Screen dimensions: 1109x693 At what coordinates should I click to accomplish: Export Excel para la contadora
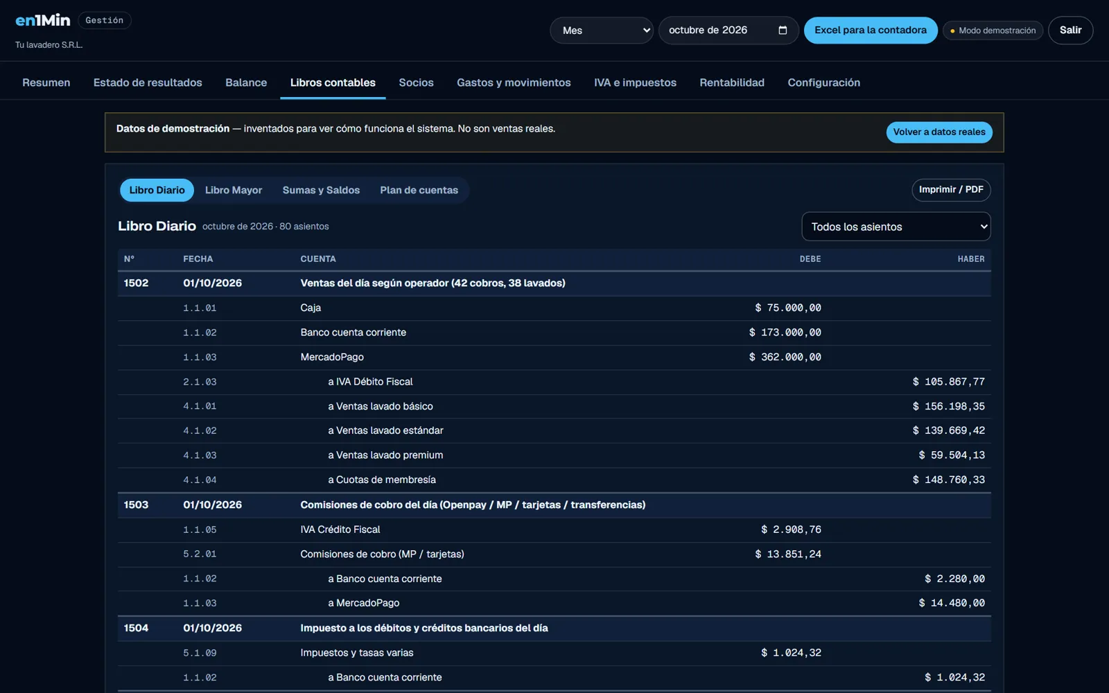(x=871, y=30)
